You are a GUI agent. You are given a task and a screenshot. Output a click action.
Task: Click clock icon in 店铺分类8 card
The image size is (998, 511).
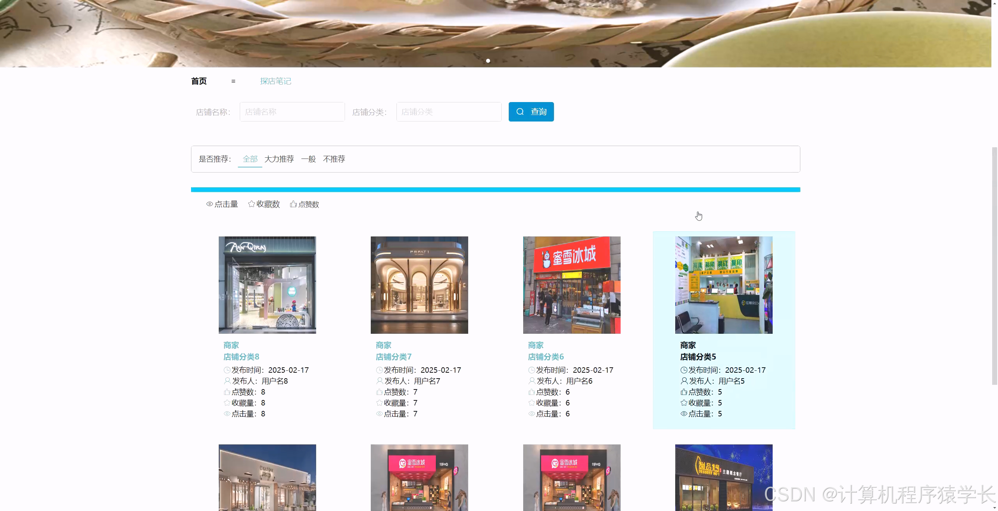227,370
